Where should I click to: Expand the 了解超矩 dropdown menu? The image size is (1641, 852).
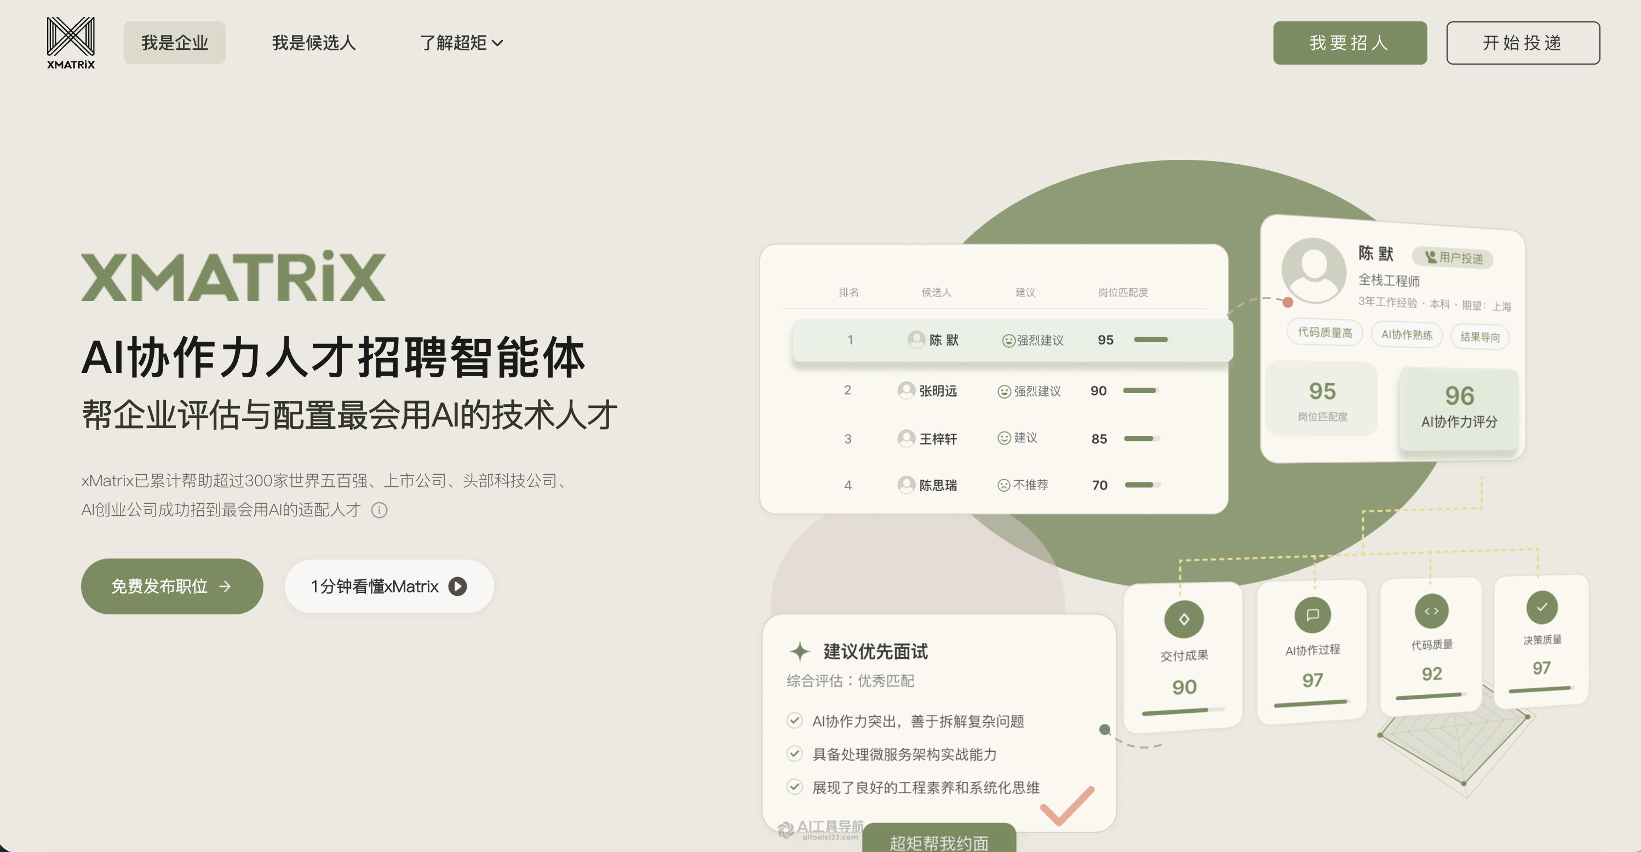click(x=461, y=43)
